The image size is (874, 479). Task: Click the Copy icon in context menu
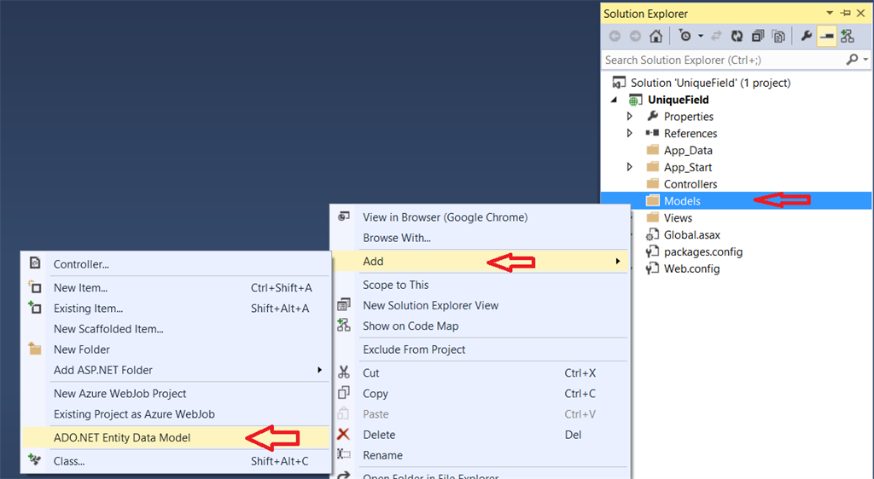tap(344, 393)
